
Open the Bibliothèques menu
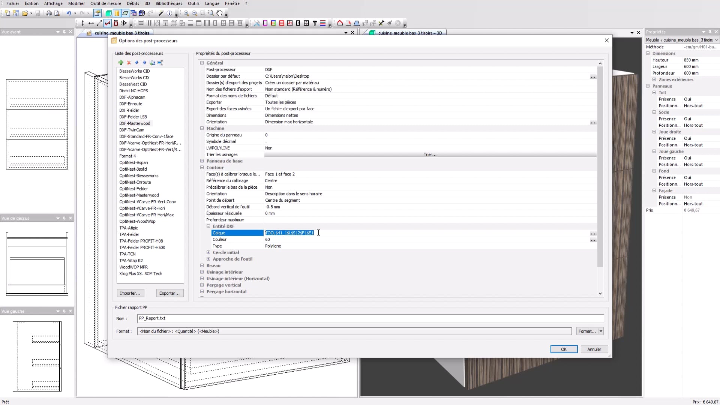click(169, 3)
